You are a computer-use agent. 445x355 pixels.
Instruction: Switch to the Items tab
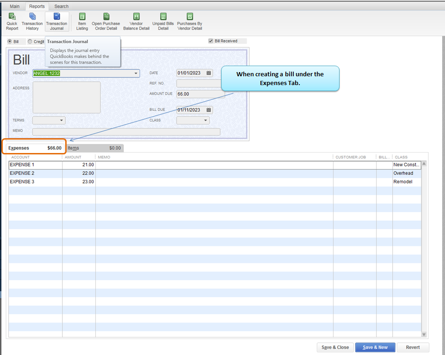[94, 148]
